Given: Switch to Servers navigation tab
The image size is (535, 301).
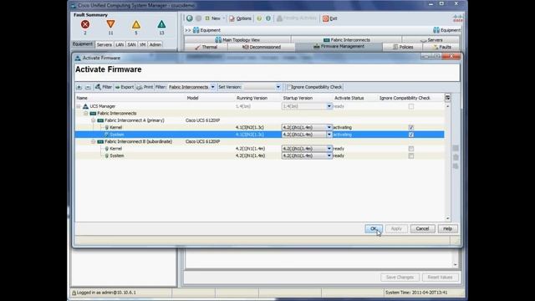Looking at the screenshot, I should (x=104, y=44).
